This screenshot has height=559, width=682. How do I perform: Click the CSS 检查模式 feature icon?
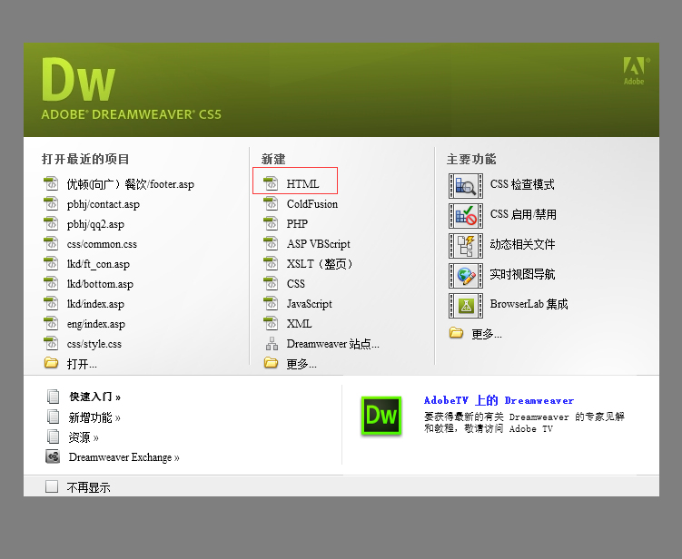pos(465,185)
